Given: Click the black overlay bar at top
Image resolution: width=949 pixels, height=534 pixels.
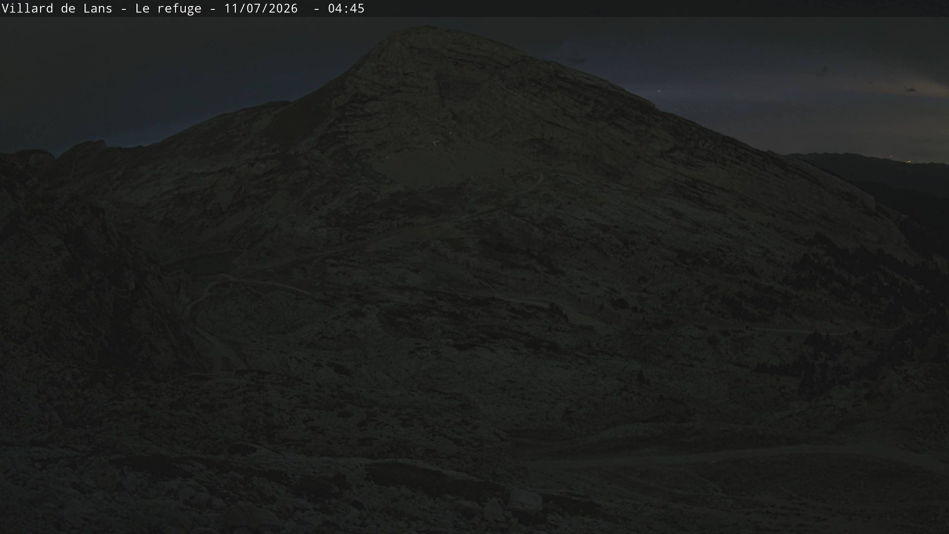Looking at the screenshot, I should 474,8.
